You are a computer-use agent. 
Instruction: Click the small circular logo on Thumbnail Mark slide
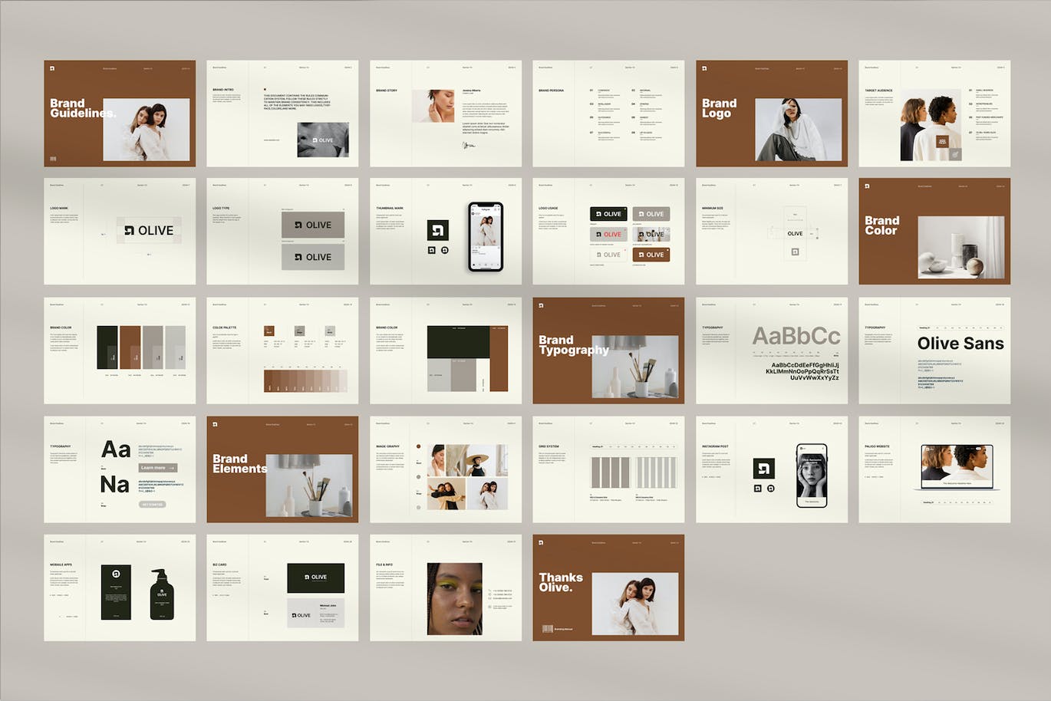tap(445, 250)
